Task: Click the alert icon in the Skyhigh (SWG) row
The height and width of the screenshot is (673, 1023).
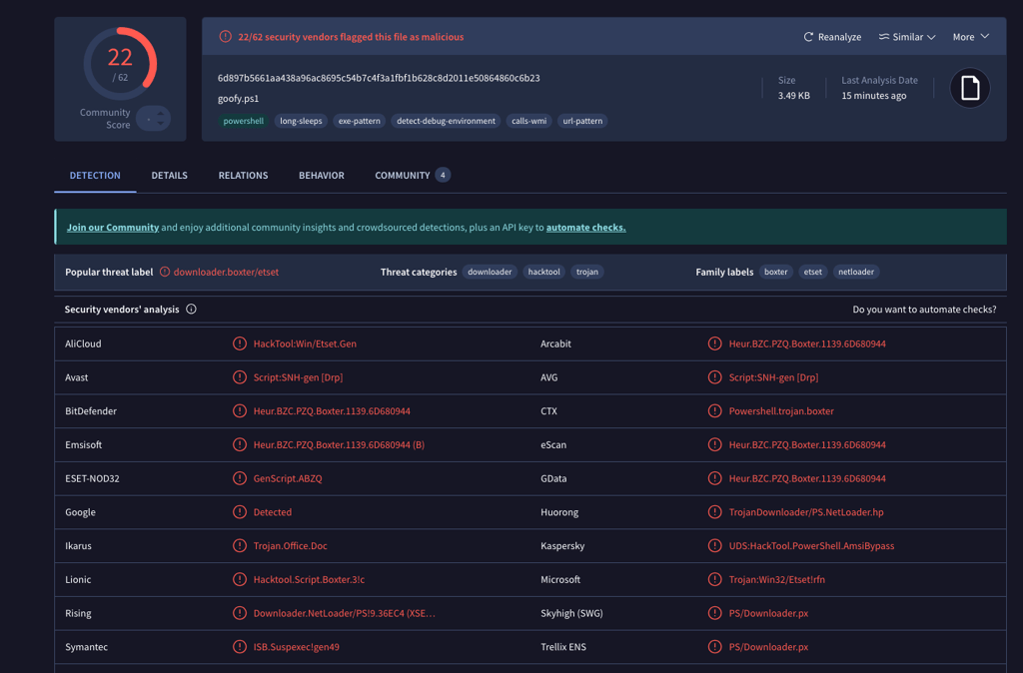Action: tap(714, 613)
